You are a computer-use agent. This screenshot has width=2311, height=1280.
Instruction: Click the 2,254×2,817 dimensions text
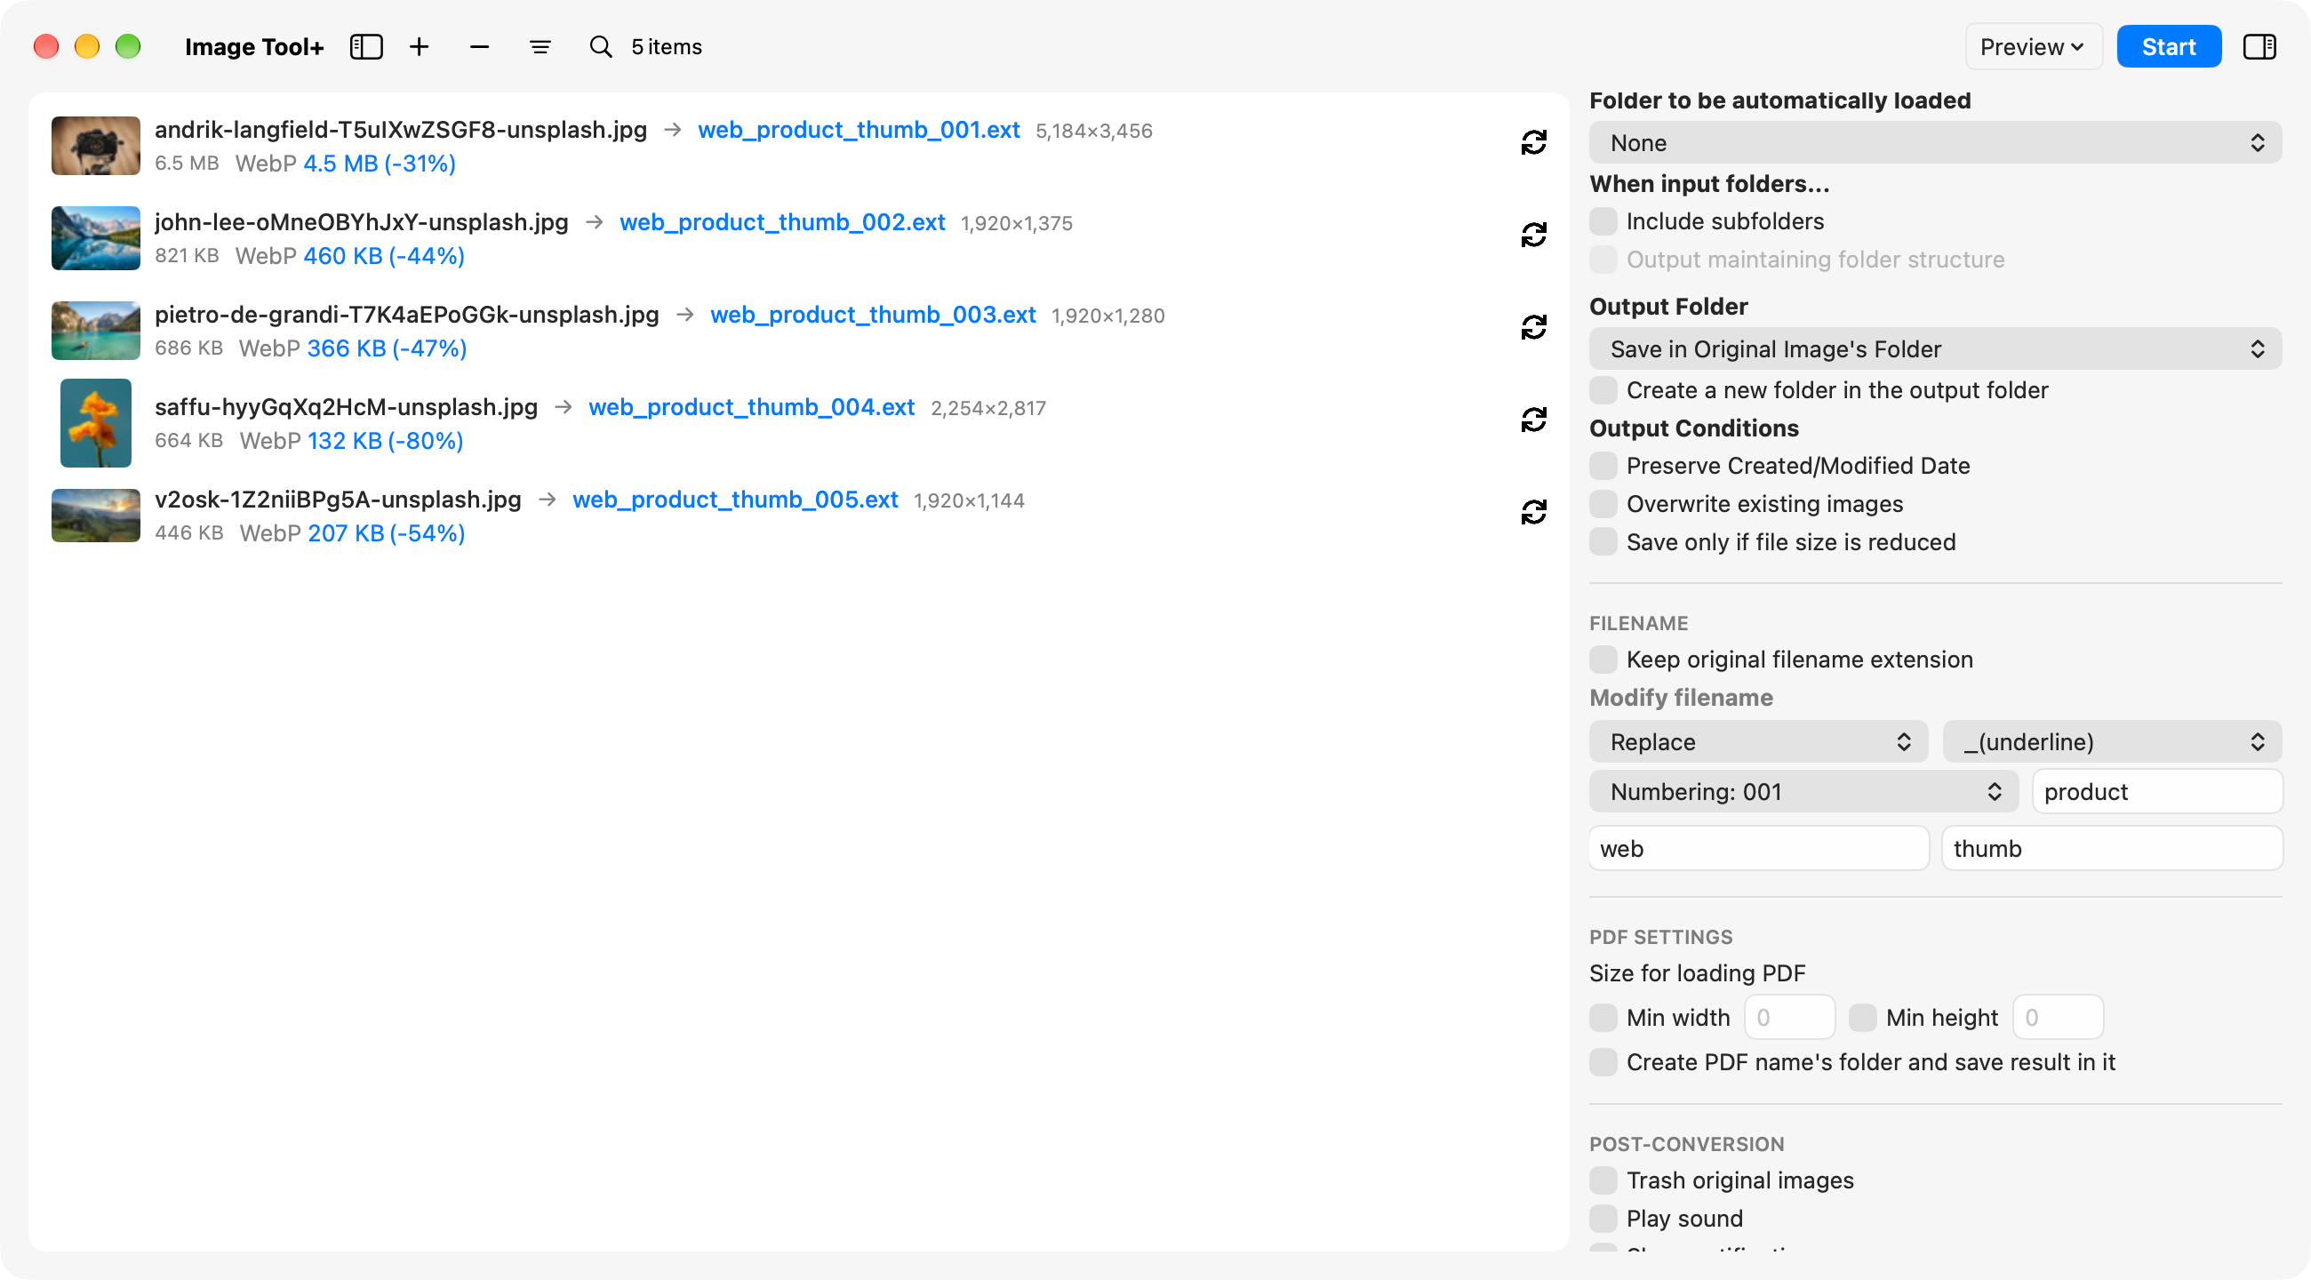tap(988, 408)
